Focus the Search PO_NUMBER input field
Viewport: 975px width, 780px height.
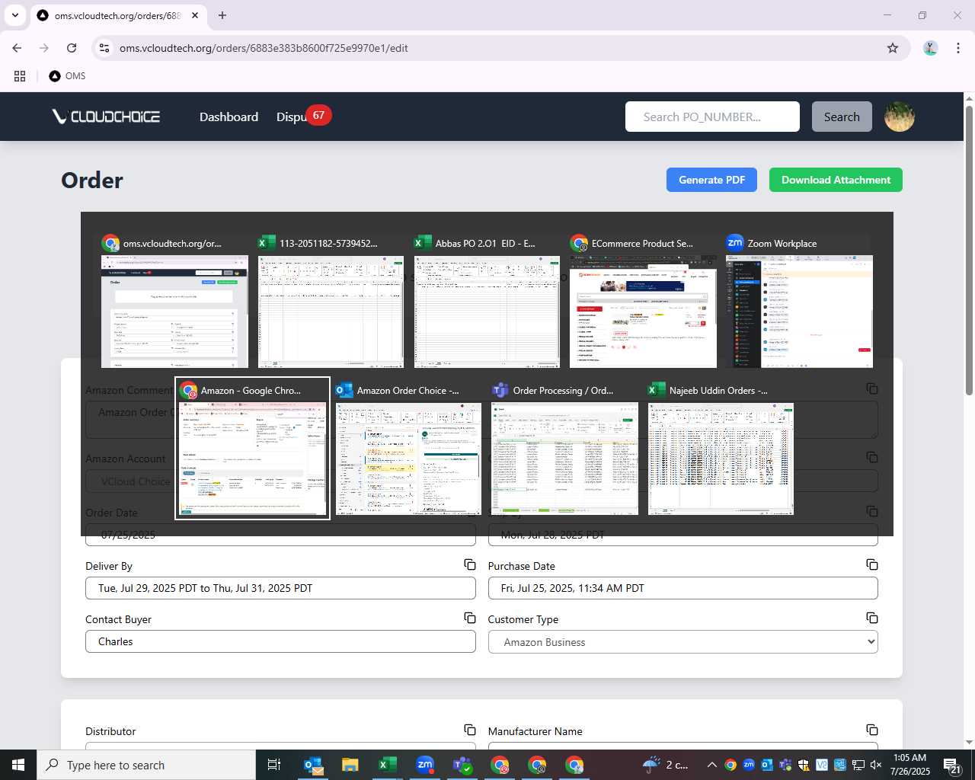coord(712,117)
